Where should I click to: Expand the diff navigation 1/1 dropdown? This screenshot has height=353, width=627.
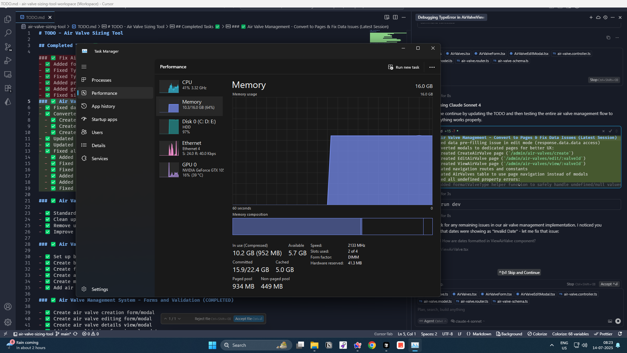coord(179,319)
